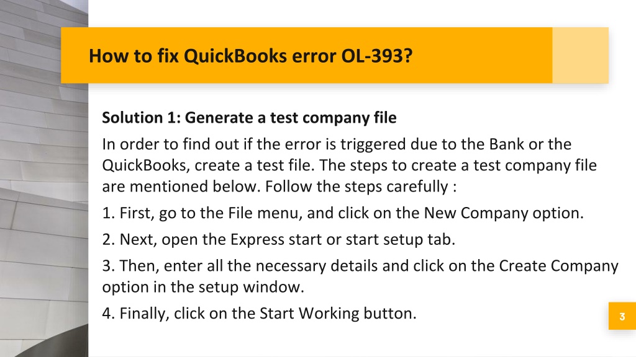Click the word 'QuickBooks' in the title

[235, 56]
